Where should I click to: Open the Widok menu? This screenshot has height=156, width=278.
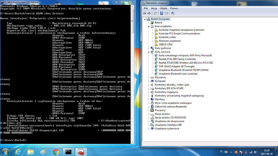pos(164,8)
